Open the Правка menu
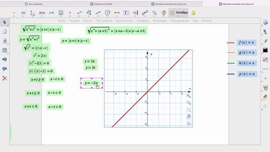The width and height of the screenshot is (270, 152). [74, 21]
